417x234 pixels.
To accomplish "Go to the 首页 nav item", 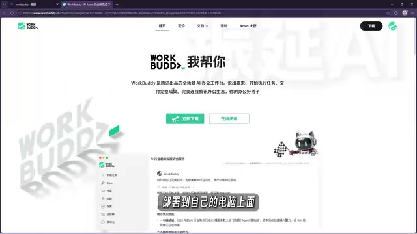I will [162, 26].
